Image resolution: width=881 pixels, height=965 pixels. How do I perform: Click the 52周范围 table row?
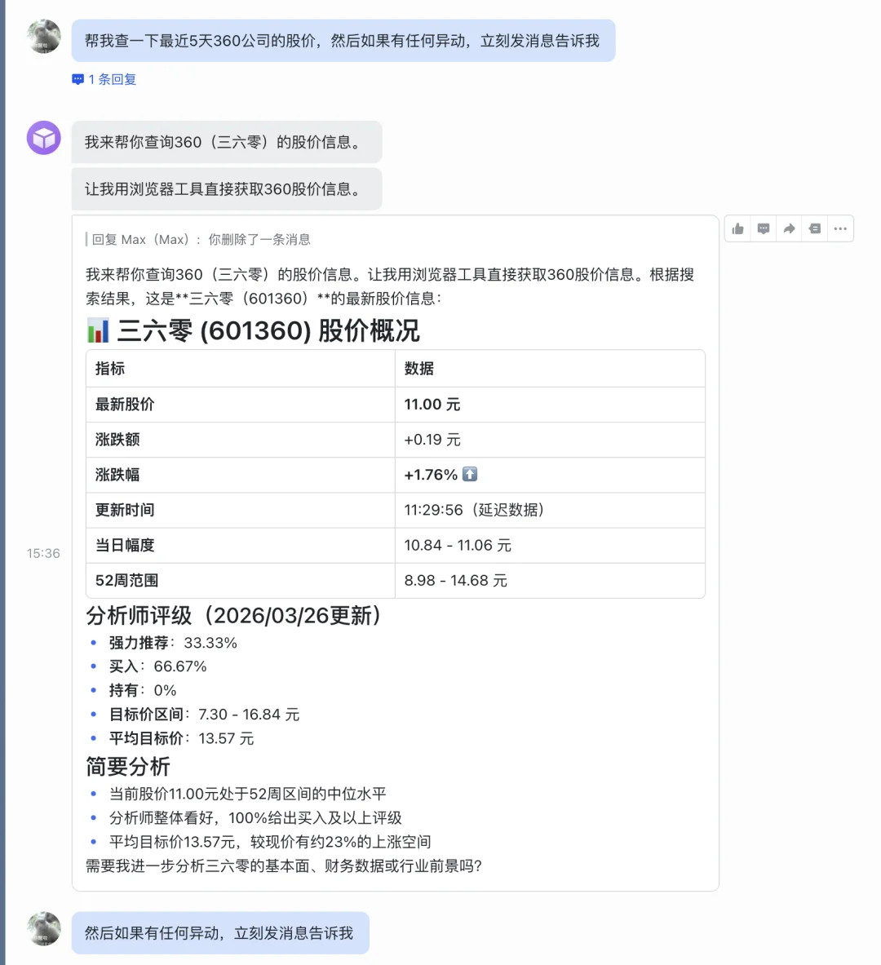click(396, 581)
